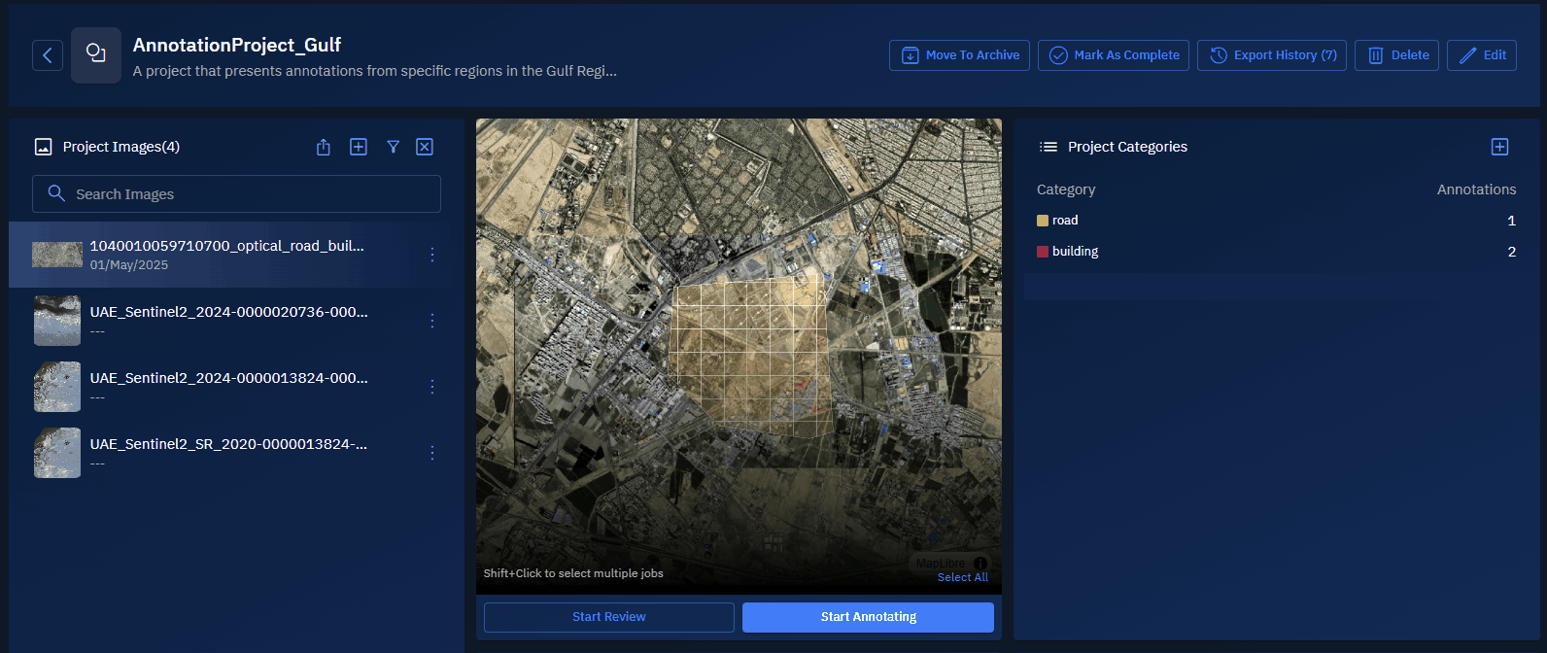
Task: Open the filter icon in Project Images
Action: [x=394, y=147]
